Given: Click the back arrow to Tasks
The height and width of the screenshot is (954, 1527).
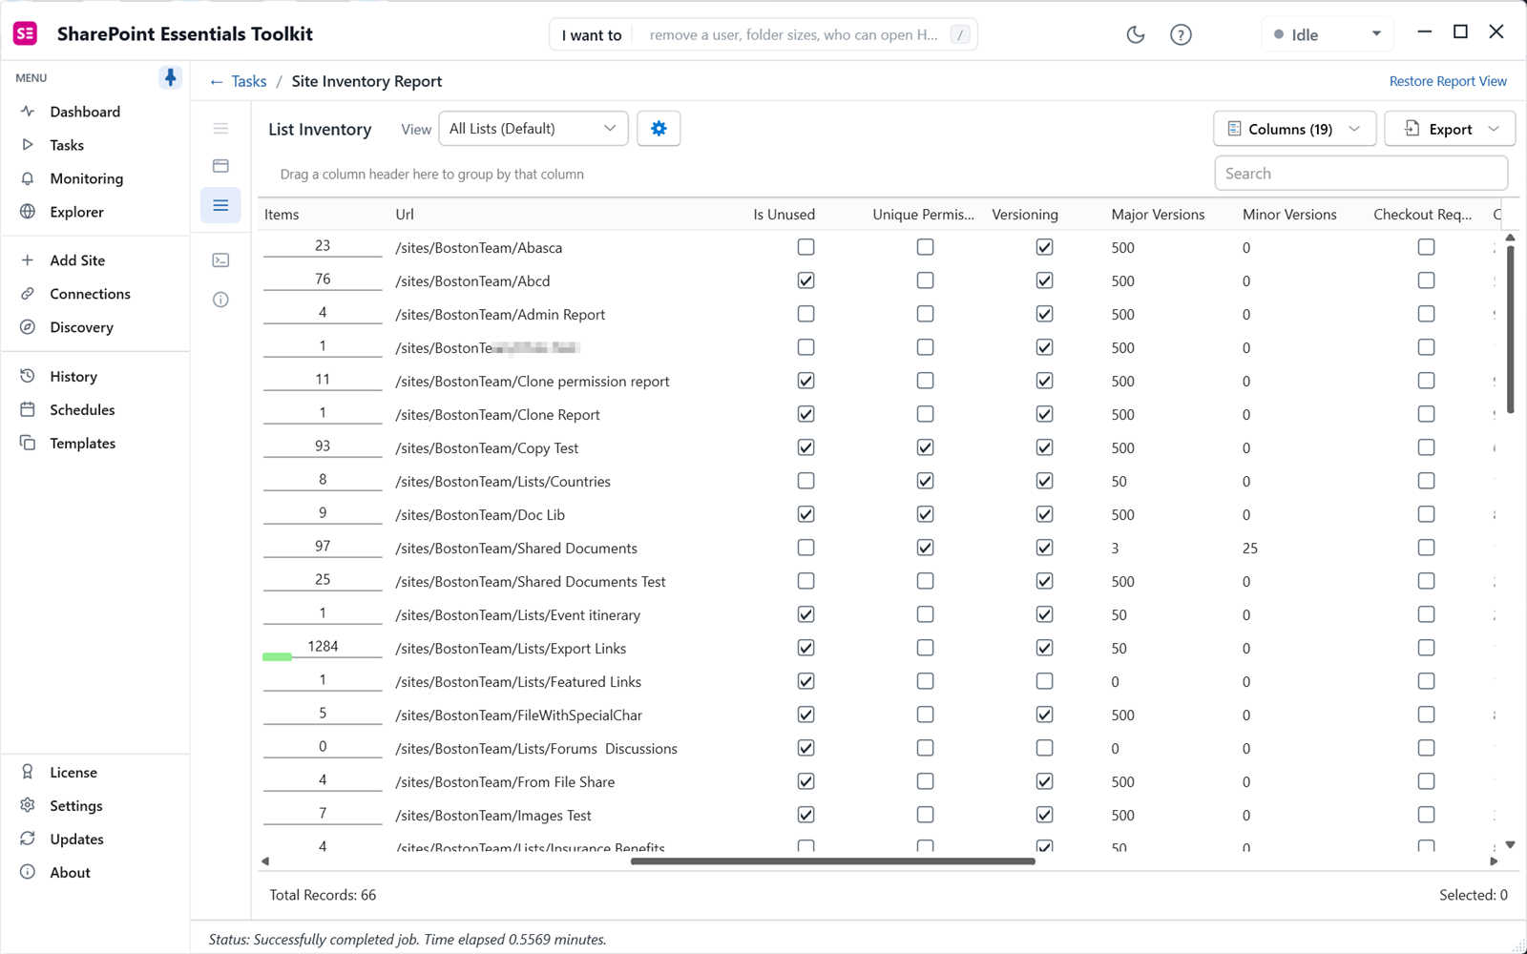Looking at the screenshot, I should point(217,82).
